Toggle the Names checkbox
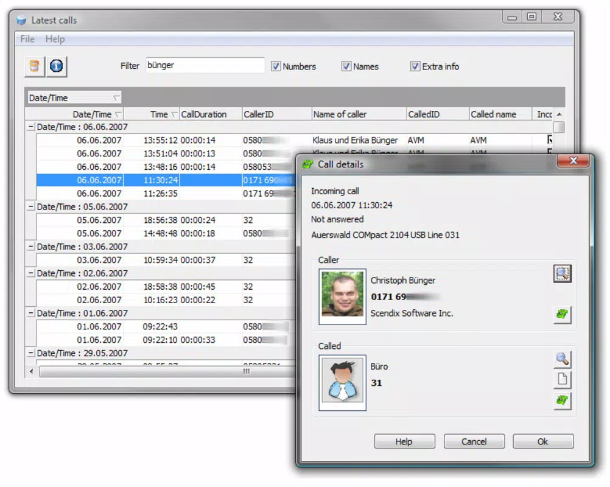 tap(346, 66)
